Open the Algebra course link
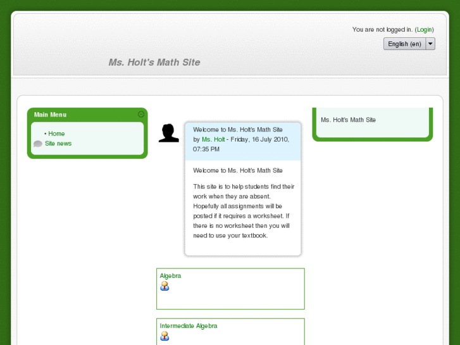The width and height of the screenshot is (460, 345). click(x=170, y=276)
